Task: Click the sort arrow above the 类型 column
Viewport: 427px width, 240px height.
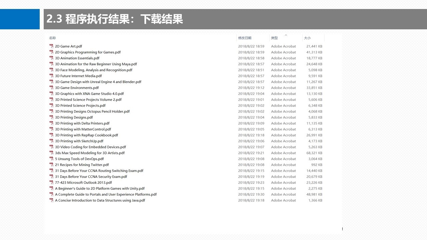Action: [286, 35]
